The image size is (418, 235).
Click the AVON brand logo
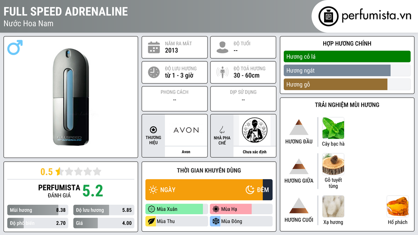(x=186, y=130)
